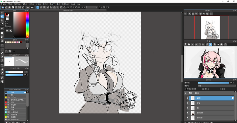Enable the crisscross grid snap guide
Image resolution: width=237 pixels, height=123 pixels.
click(x=44, y=7)
